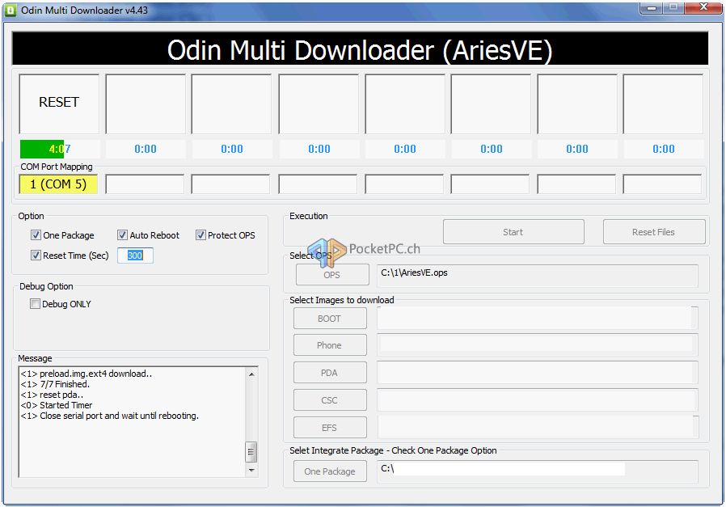Click the RESET status box
This screenshot has width=726, height=507.
[59, 104]
